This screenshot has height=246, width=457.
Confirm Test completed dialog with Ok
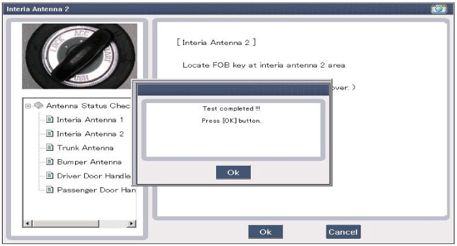point(233,172)
